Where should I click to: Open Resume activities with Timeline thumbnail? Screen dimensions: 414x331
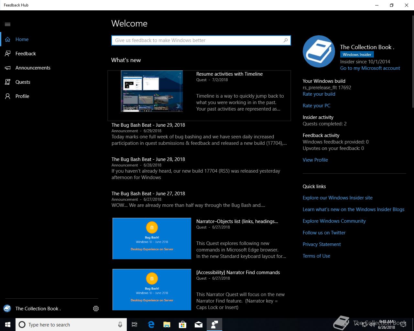[152, 91]
